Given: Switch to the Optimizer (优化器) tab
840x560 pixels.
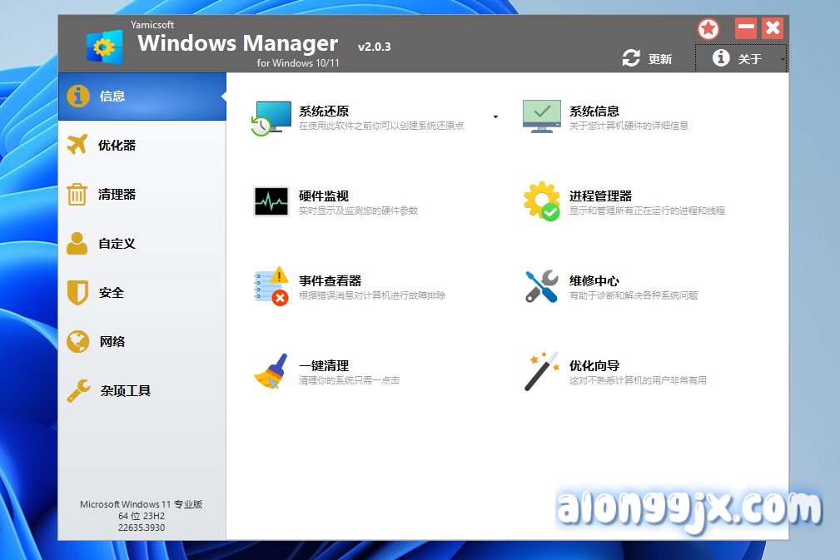Looking at the screenshot, I should [117, 146].
